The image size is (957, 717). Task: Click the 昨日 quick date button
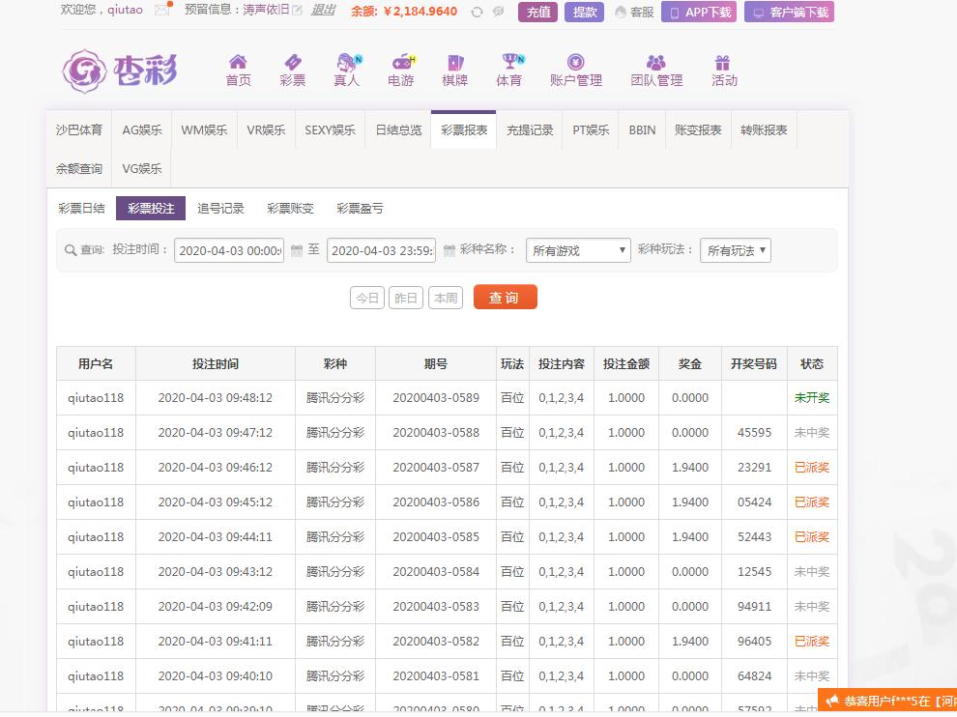coord(406,298)
